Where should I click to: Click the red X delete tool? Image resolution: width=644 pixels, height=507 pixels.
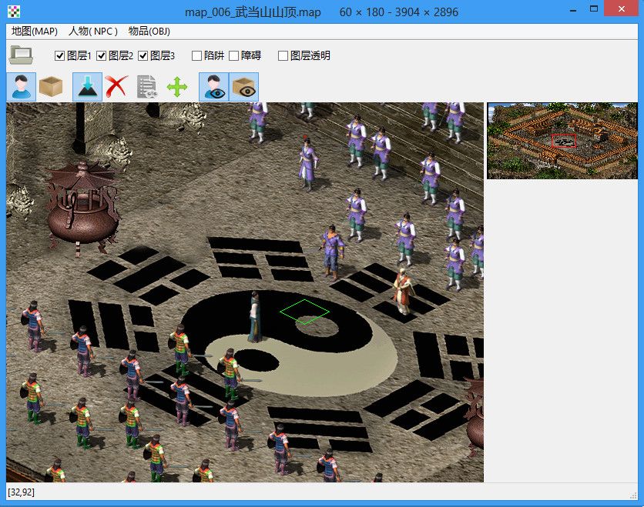click(x=116, y=87)
